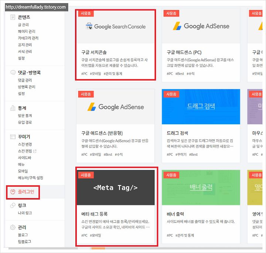Screen dimensions: 266x253
Task: Click the 플러그인 plug icon
Action: [x=13, y=192]
